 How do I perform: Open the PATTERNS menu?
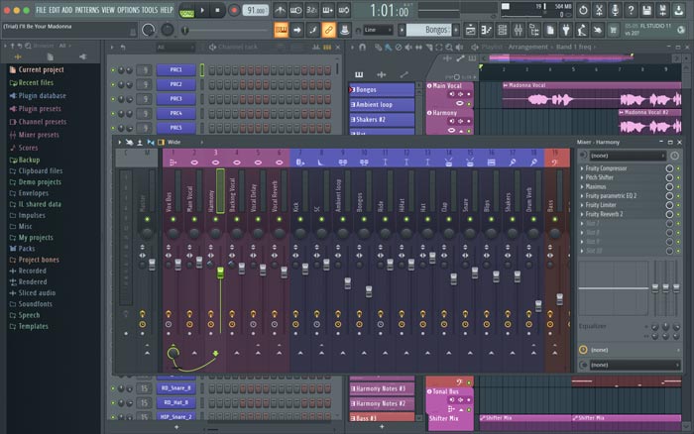(87, 10)
